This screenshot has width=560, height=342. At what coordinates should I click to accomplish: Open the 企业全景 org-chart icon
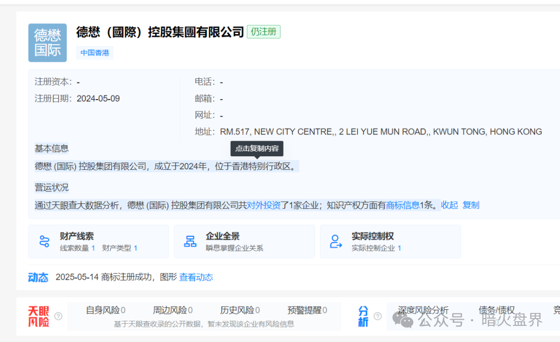(191, 240)
